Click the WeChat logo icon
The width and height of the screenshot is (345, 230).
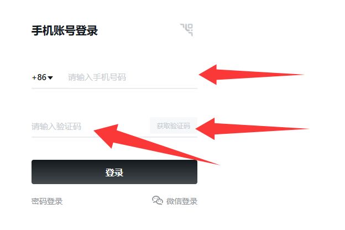[158, 200]
